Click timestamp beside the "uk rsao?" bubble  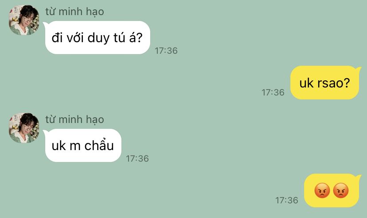(x=273, y=92)
